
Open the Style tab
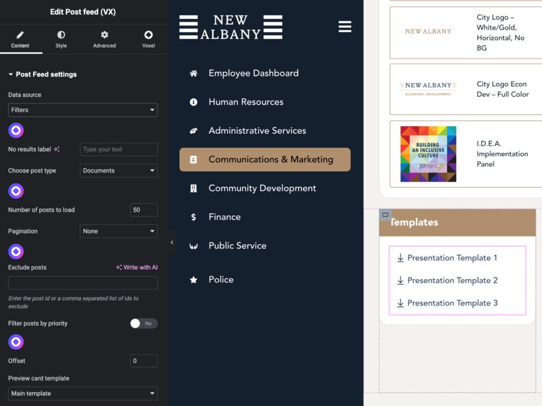(x=61, y=39)
